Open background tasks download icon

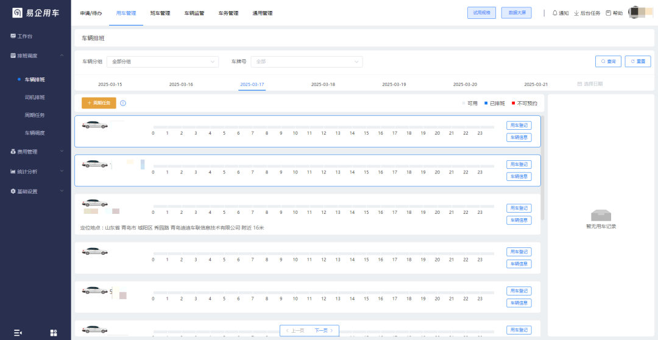point(576,13)
